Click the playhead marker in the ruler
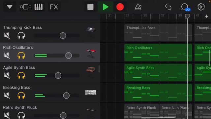Screen dimensions: 211x119 [x=187, y=16]
